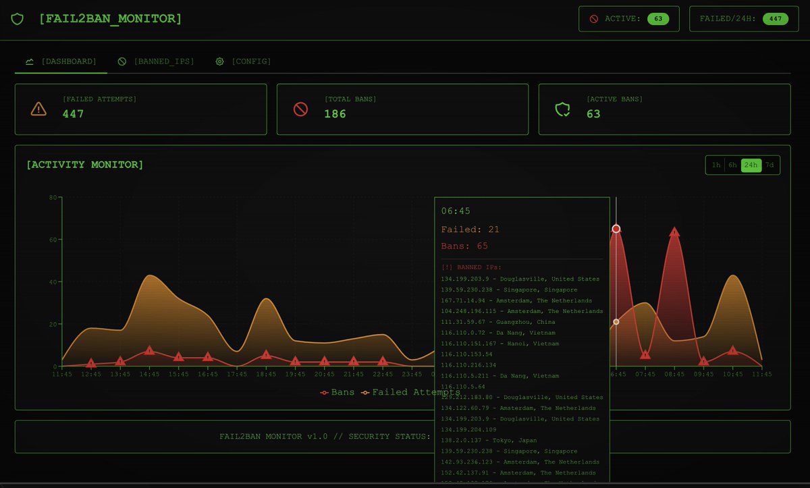
Task: Click IP 134.122.60.79 Amsterdam entry
Action: point(518,408)
